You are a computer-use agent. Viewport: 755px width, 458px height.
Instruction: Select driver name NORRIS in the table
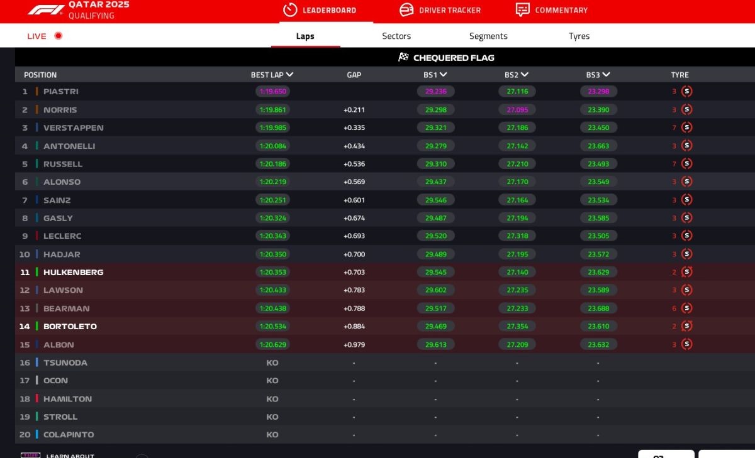pyautogui.click(x=60, y=110)
